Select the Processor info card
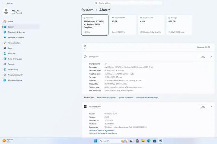The width and height of the screenshot is (217, 144). (x=95, y=25)
